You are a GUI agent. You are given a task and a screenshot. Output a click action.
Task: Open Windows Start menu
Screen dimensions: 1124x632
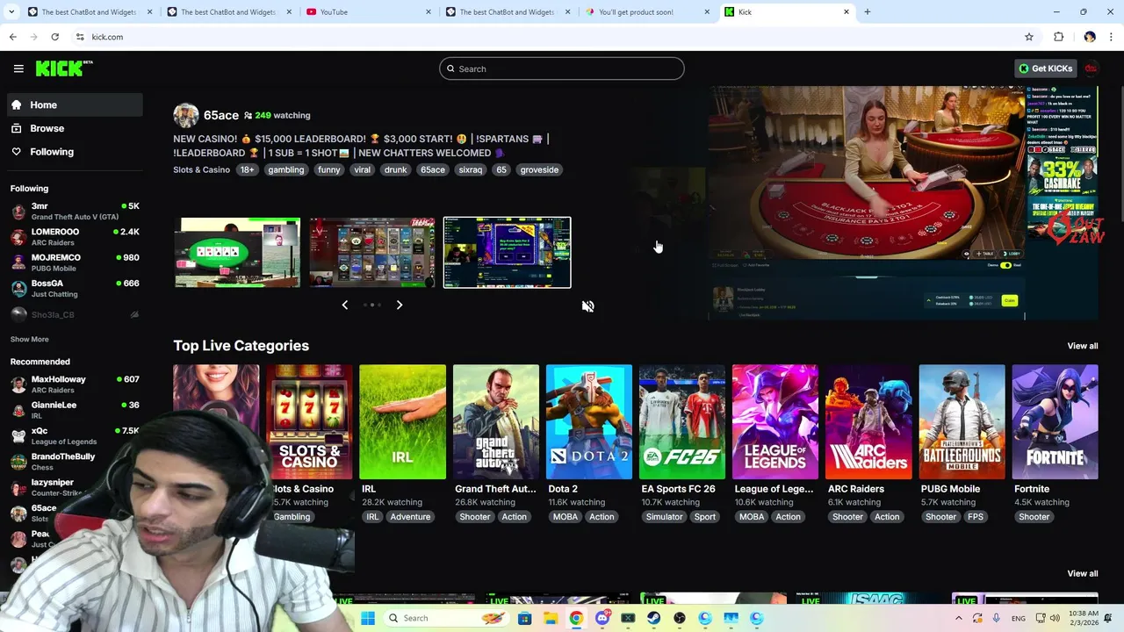pyautogui.click(x=368, y=618)
